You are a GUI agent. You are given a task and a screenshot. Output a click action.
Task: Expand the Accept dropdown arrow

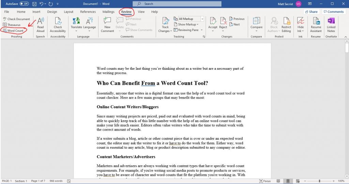point(213,31)
